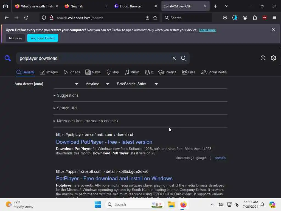The height and width of the screenshot is (211, 281).
Task: Go back to previous page
Action: click(7, 18)
